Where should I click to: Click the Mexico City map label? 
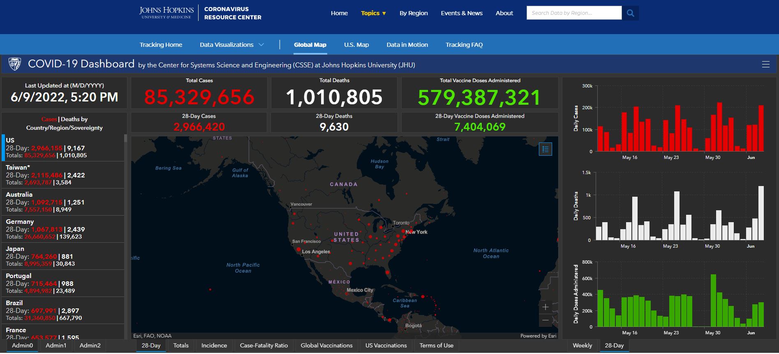click(360, 290)
